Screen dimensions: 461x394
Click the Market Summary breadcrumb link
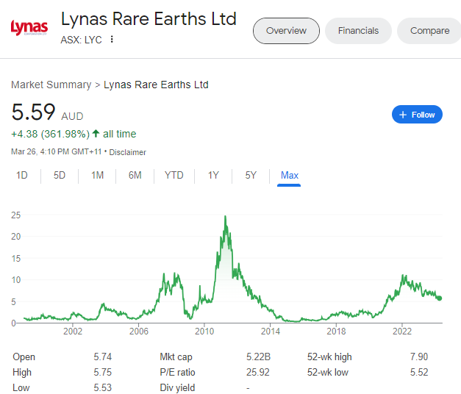tap(51, 85)
